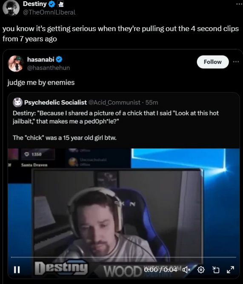Open more options for Destiny's tweet
The width and height of the screenshot is (243, 284).
coord(239,4)
